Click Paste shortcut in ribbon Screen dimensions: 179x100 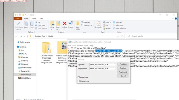[41, 28]
